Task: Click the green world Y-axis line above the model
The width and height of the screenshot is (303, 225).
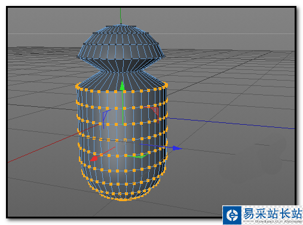Action: tap(120, 16)
